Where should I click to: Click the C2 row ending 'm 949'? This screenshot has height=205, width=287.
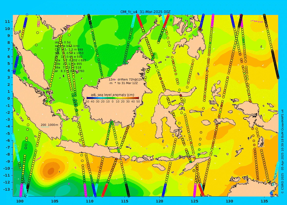[69, 50]
